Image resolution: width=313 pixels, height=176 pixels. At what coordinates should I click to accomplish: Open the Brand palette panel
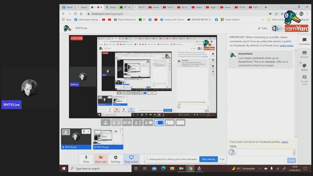(304, 67)
